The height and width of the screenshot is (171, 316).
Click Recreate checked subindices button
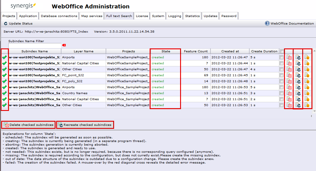pyautogui.click(x=85, y=125)
